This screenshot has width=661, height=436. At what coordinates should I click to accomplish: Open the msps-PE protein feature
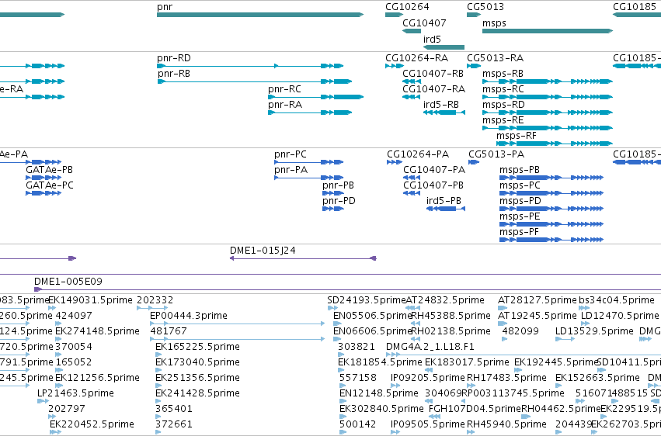point(551,224)
